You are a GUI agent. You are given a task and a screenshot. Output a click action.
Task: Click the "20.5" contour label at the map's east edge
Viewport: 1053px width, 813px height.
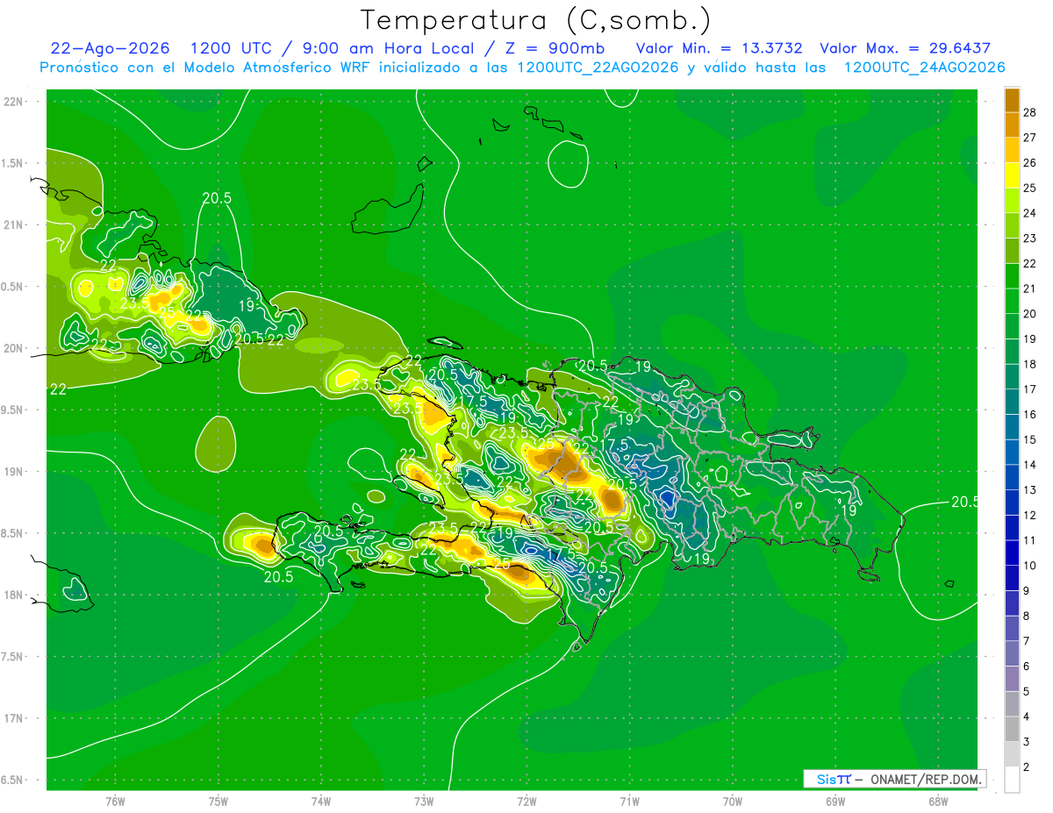[x=963, y=502]
